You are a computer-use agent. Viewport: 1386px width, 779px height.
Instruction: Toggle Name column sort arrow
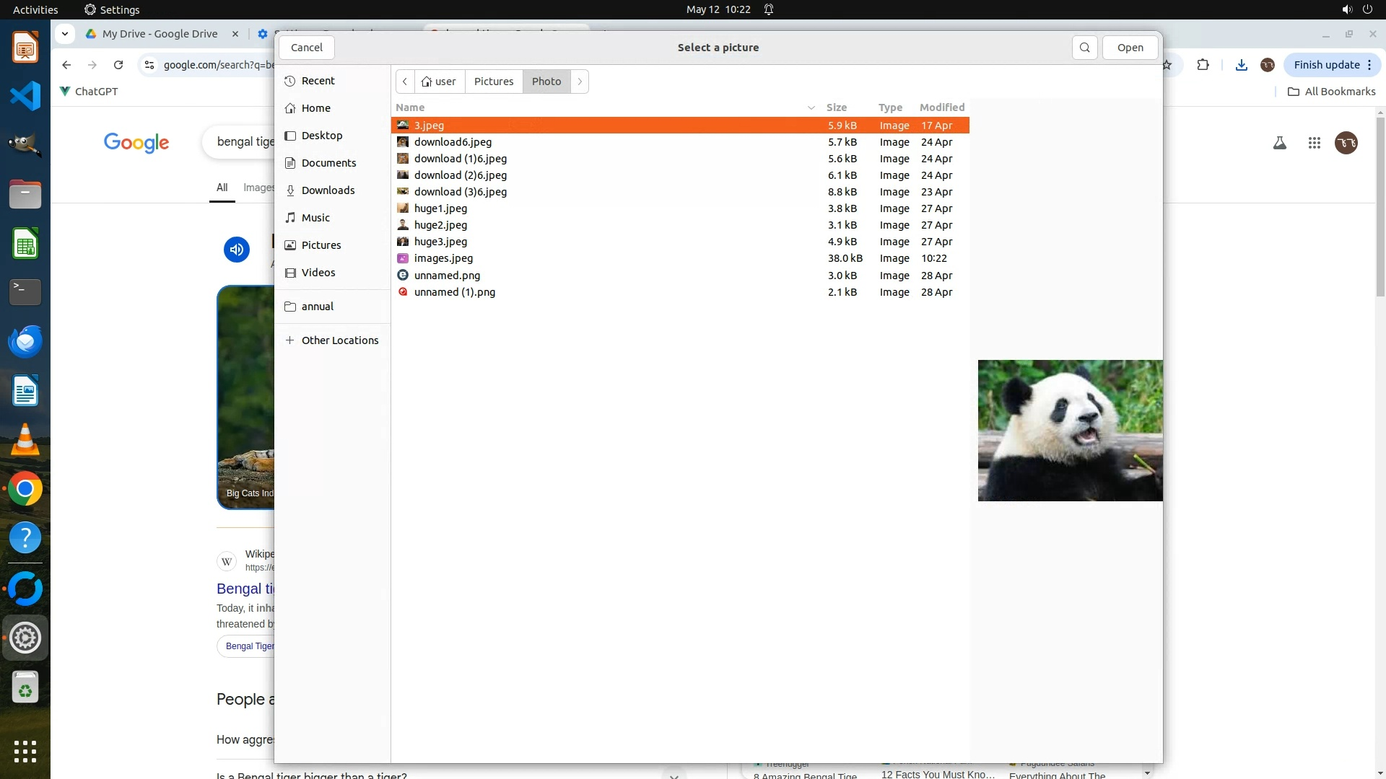pyautogui.click(x=811, y=107)
